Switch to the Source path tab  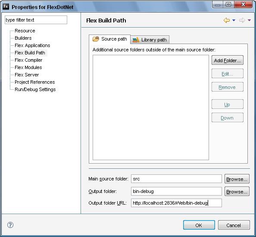click(110, 39)
